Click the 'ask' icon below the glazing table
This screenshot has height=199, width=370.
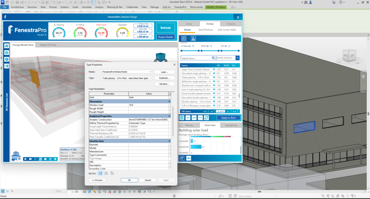[194, 118]
